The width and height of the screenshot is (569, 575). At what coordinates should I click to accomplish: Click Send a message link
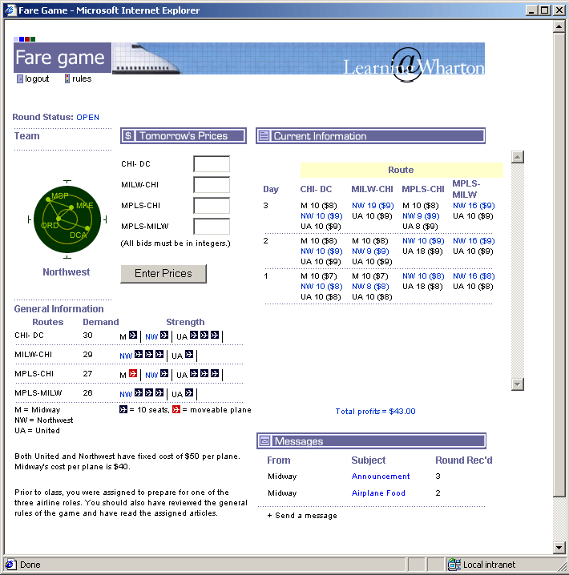pyautogui.click(x=302, y=516)
